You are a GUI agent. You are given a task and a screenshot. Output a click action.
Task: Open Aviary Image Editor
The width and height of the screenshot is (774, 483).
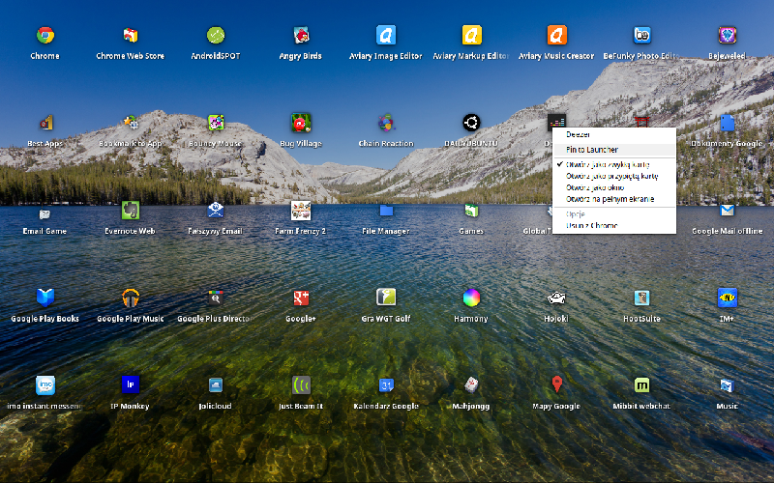386,36
